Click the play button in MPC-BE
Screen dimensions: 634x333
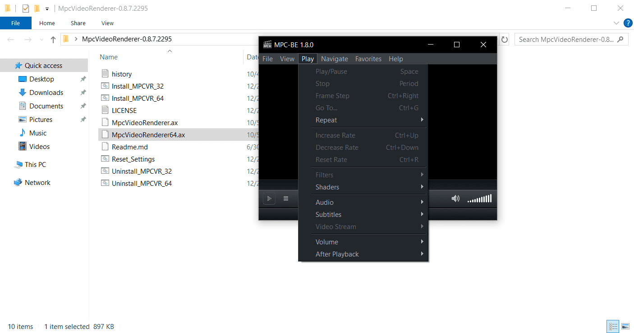pyautogui.click(x=269, y=198)
